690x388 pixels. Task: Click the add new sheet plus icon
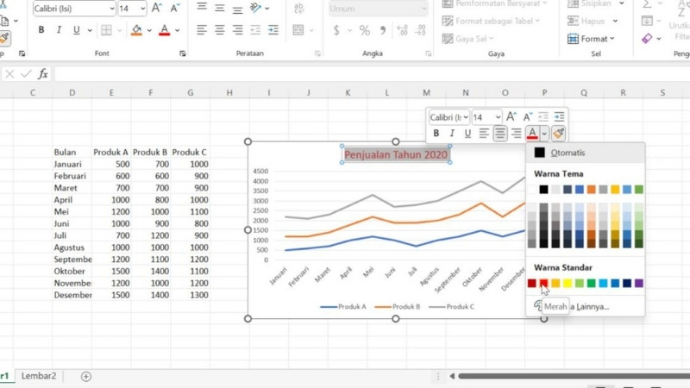(85, 376)
